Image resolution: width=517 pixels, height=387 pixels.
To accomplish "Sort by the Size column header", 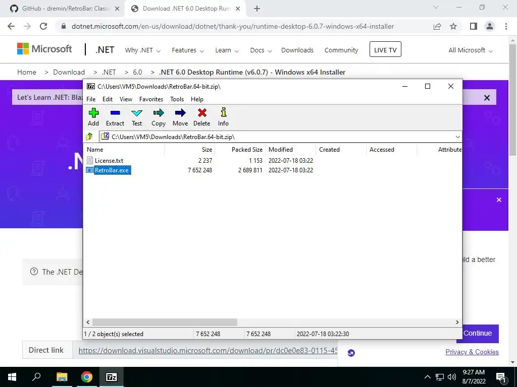I will (x=190, y=149).
